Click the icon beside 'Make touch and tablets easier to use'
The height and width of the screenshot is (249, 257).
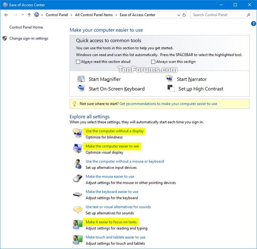point(77,240)
